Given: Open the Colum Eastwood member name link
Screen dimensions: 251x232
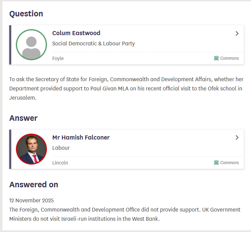Looking at the screenshot, I should tap(76, 33).
